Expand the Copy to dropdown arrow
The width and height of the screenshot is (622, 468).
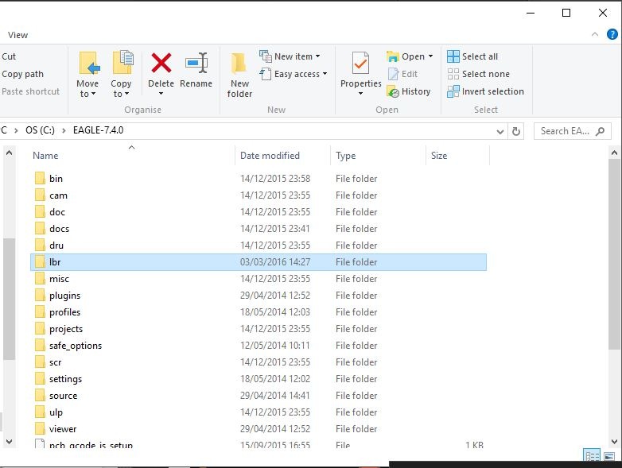point(127,94)
